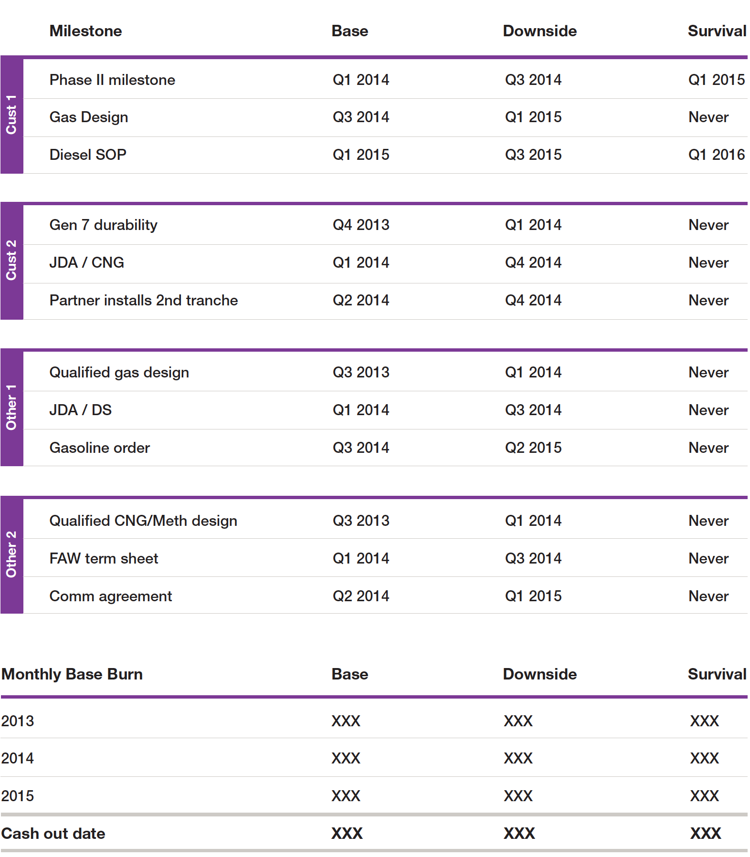The height and width of the screenshot is (857, 750).
Task: Click Q1 2016 survival value for Diesel SOP
Action: 717,155
